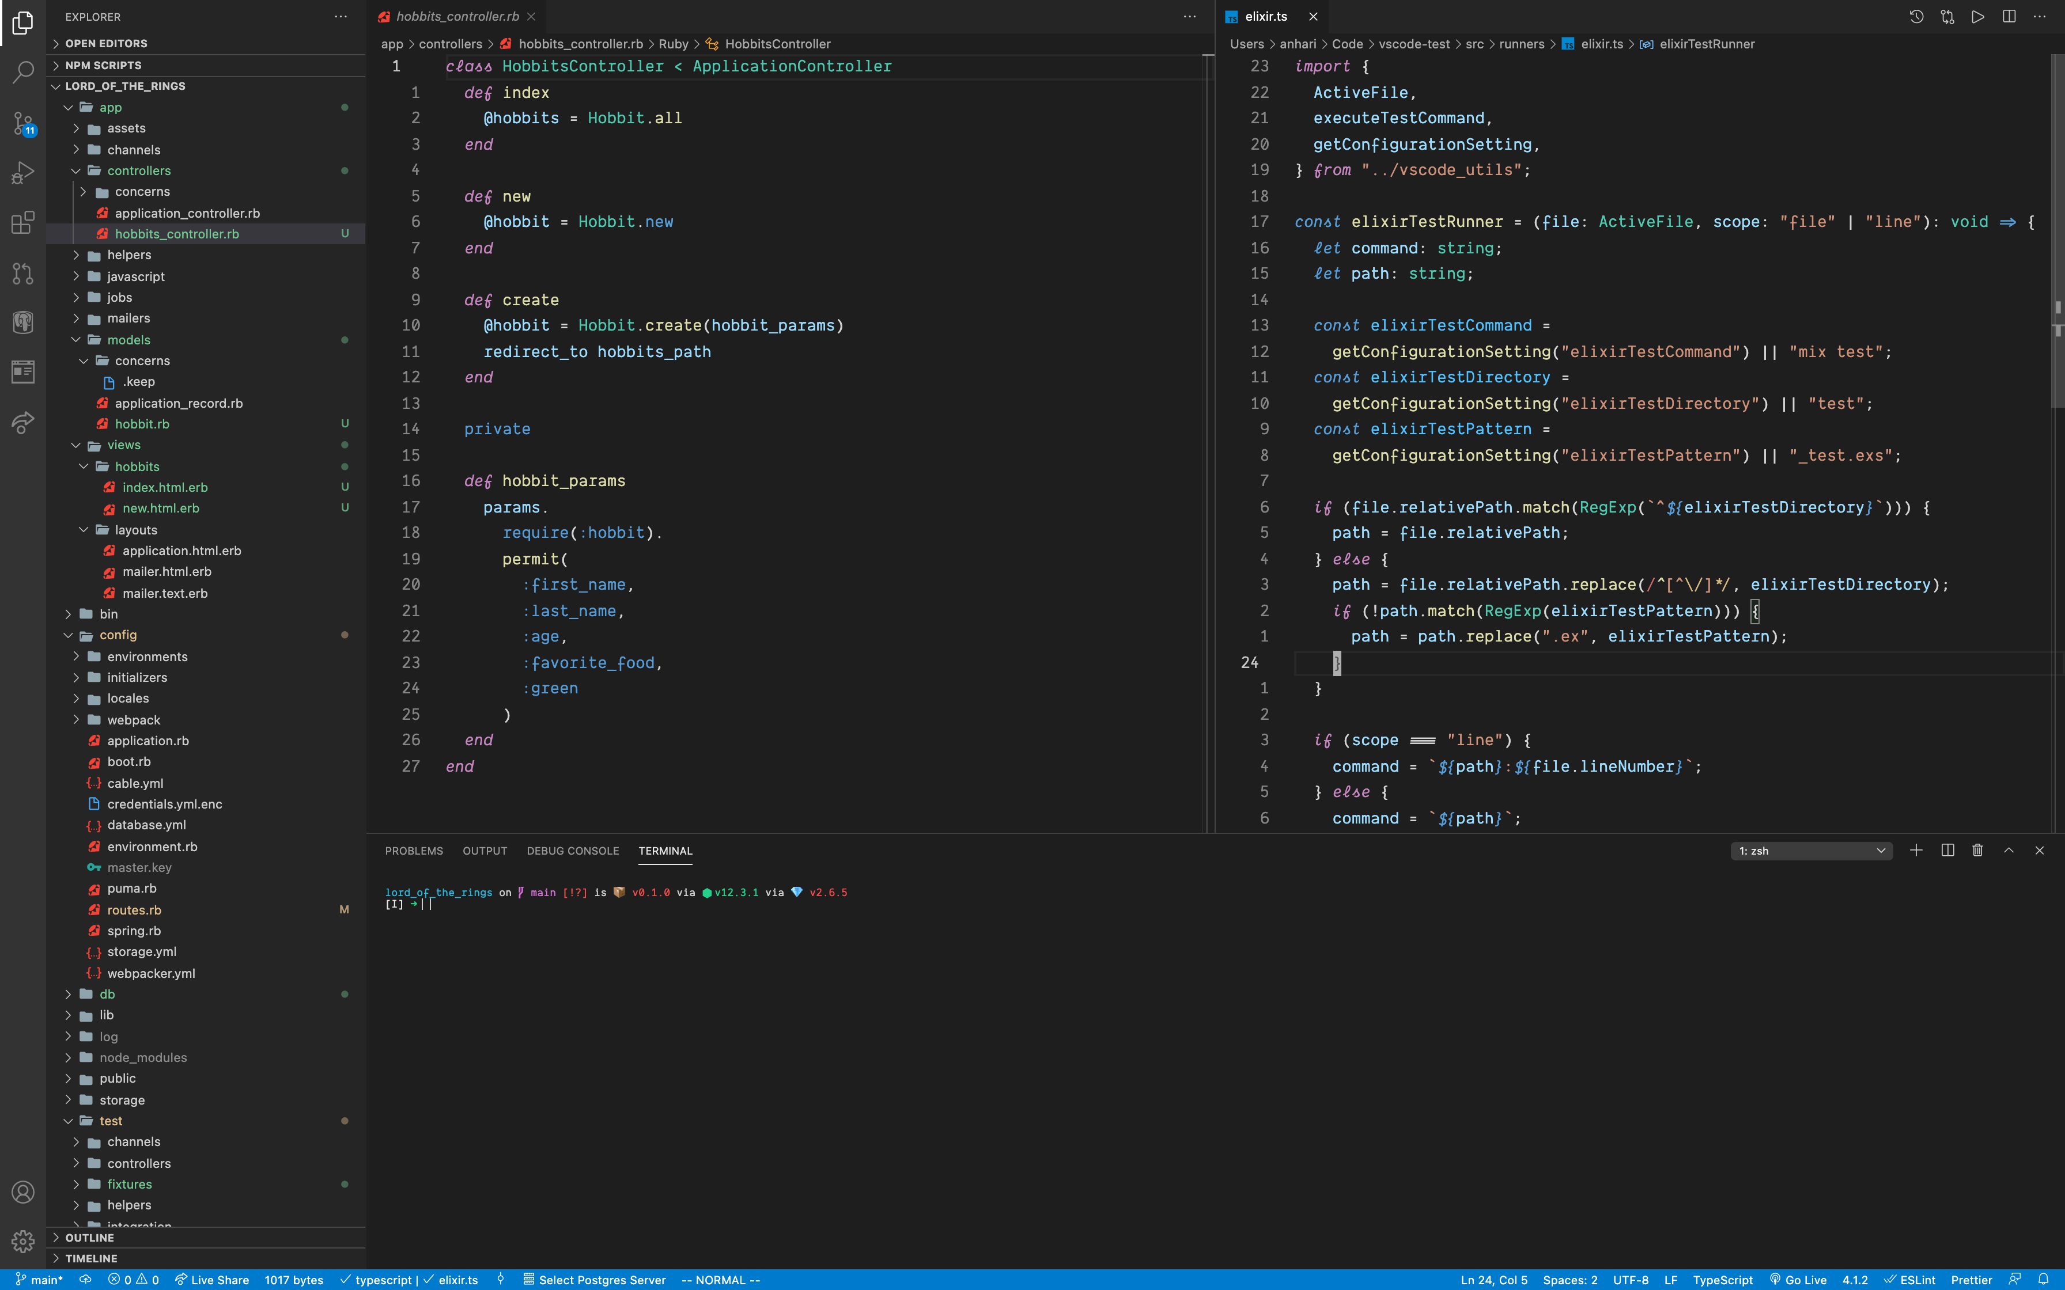This screenshot has width=2065, height=1290.
Task: Open Run and Debug view
Action: tap(23, 173)
